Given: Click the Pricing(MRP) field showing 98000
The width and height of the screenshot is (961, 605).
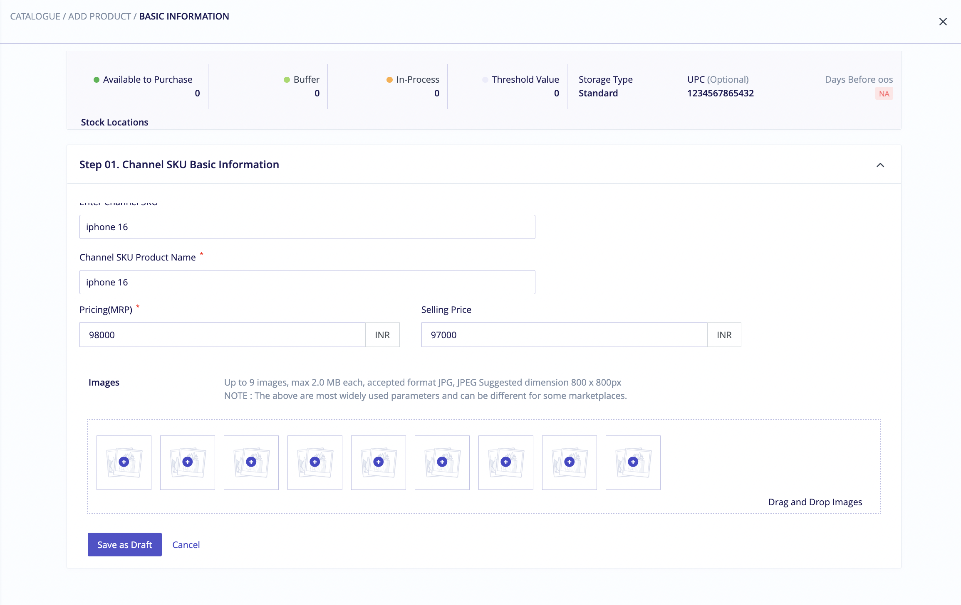Looking at the screenshot, I should [222, 334].
